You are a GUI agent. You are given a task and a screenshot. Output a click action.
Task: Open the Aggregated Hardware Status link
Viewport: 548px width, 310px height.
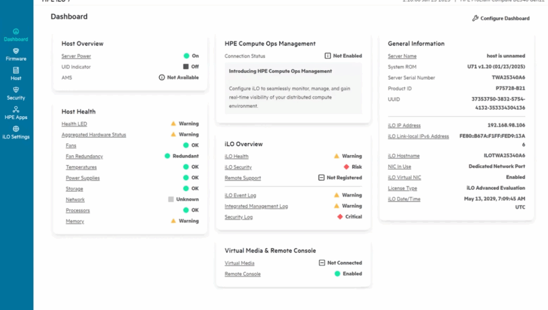click(x=94, y=135)
